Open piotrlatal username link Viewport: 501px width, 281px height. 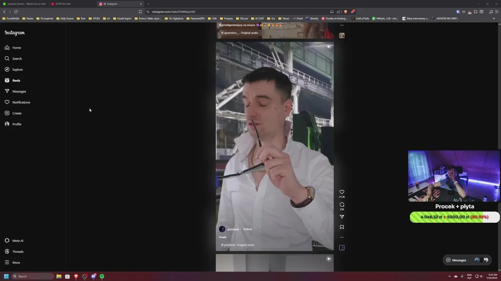pyautogui.click(x=233, y=229)
